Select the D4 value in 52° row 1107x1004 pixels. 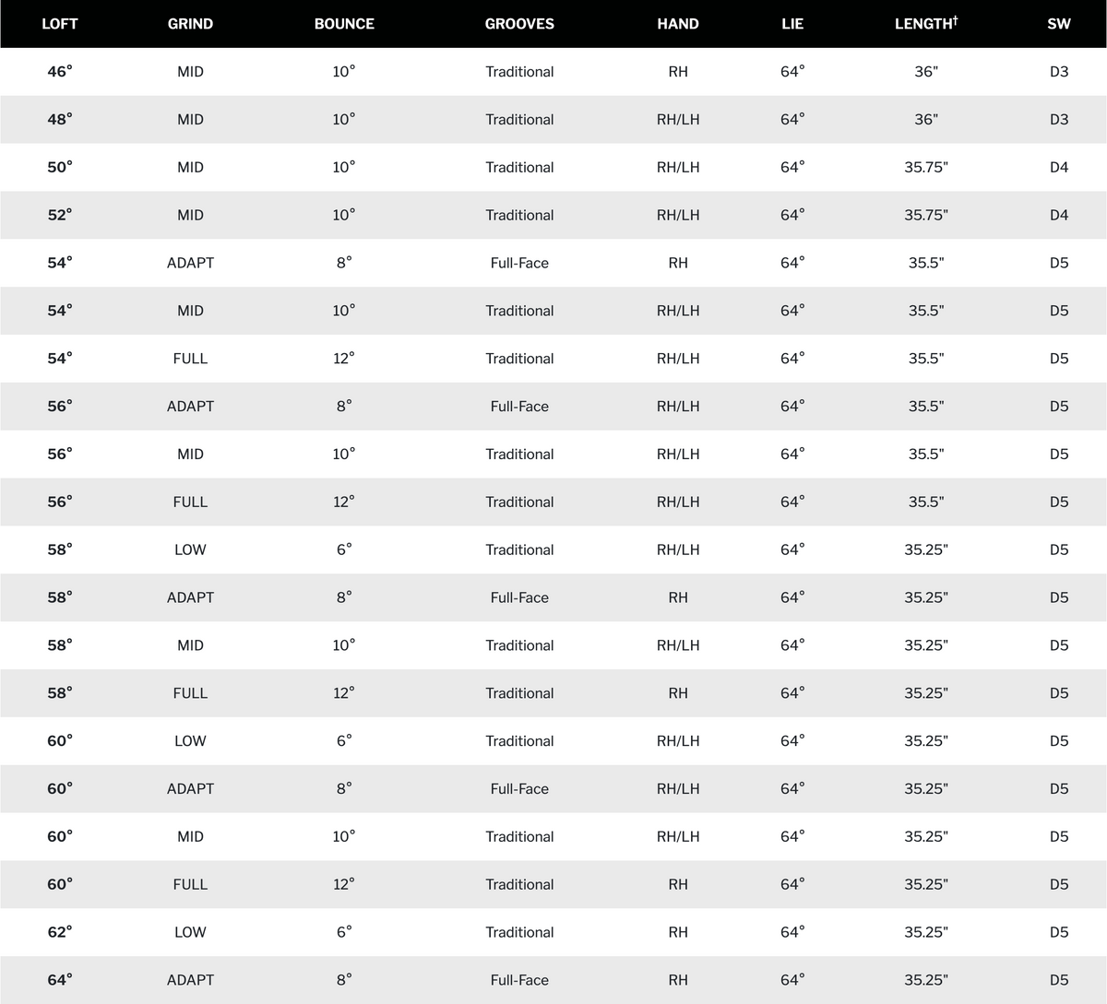(x=1059, y=215)
